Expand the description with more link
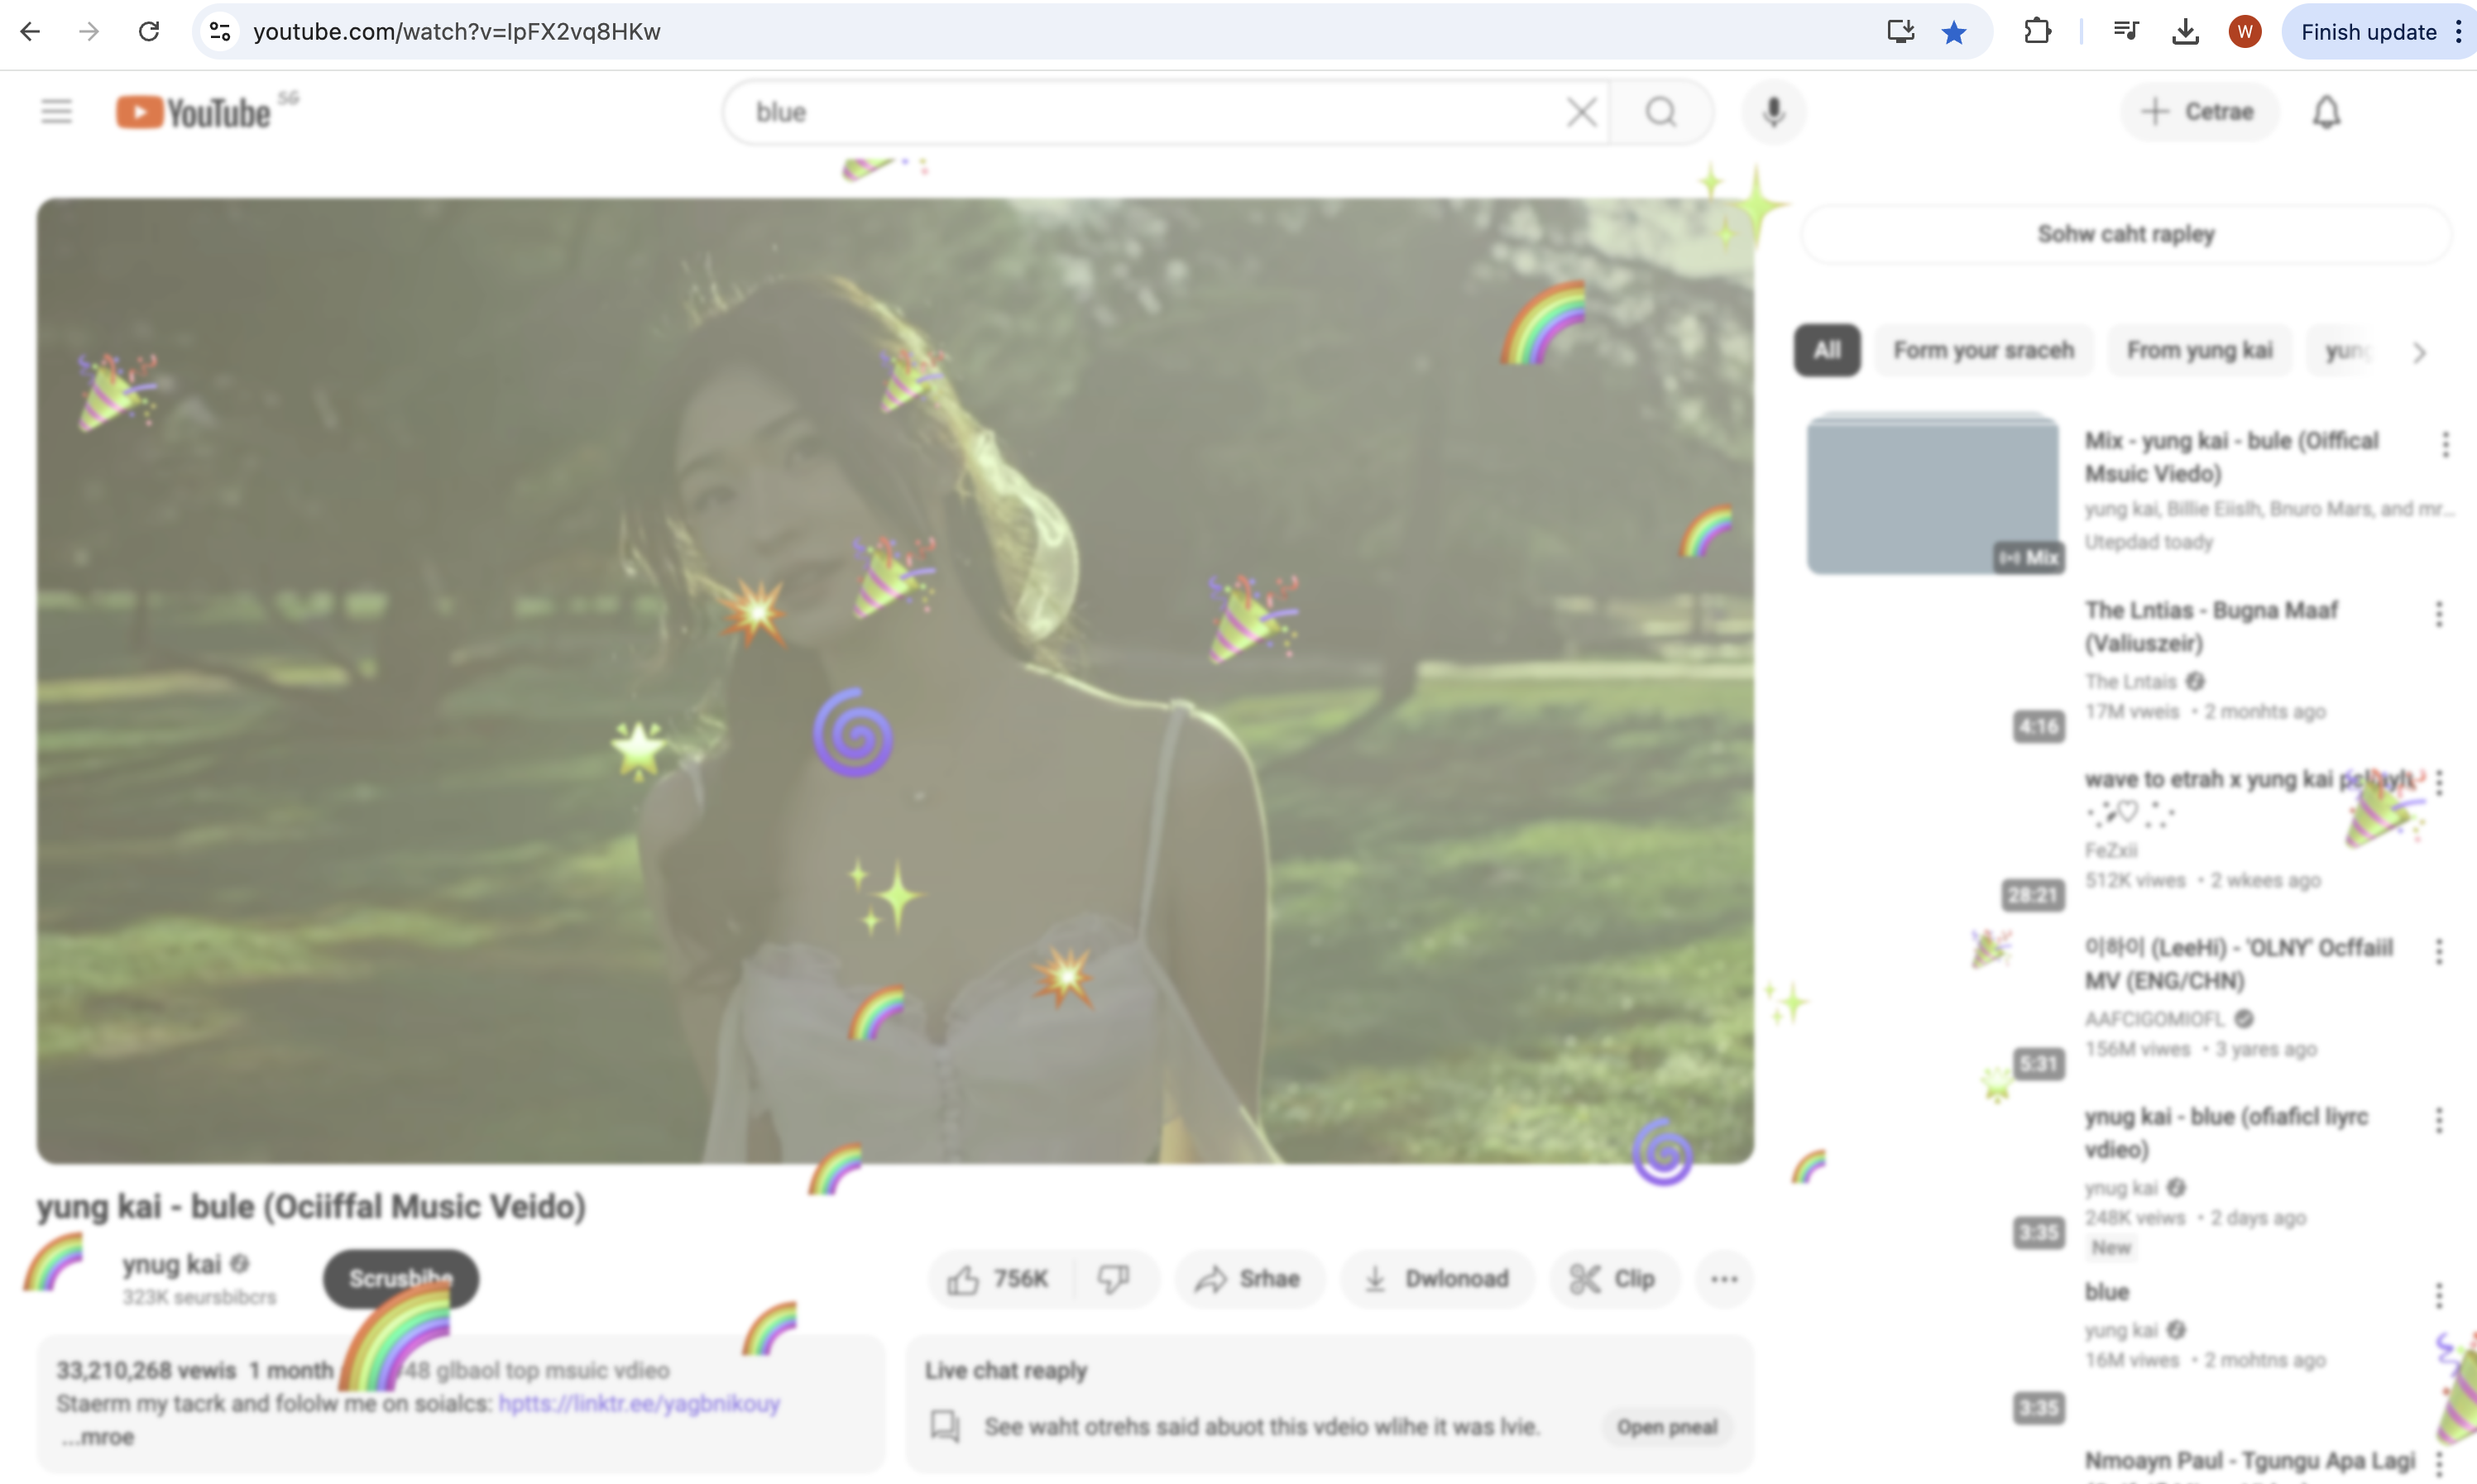 pyautogui.click(x=98, y=1437)
